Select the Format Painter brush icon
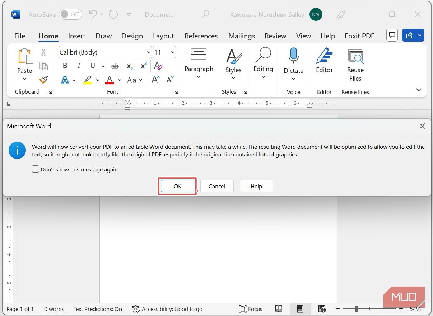Screen dimensions: 433x316 click(43, 80)
